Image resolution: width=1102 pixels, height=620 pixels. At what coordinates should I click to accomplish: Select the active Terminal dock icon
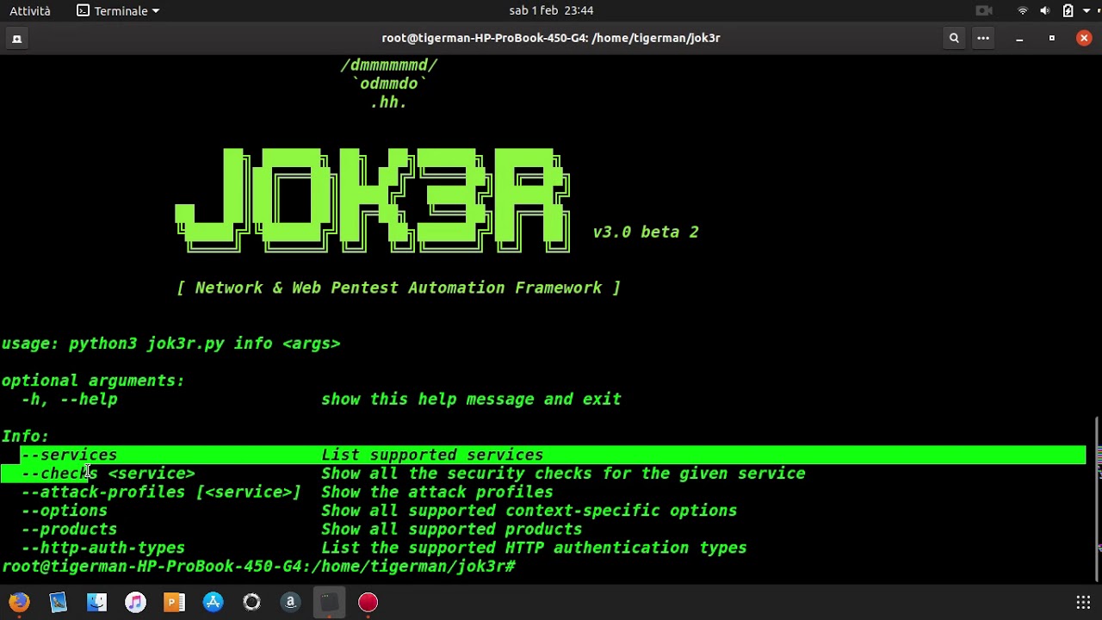329,602
